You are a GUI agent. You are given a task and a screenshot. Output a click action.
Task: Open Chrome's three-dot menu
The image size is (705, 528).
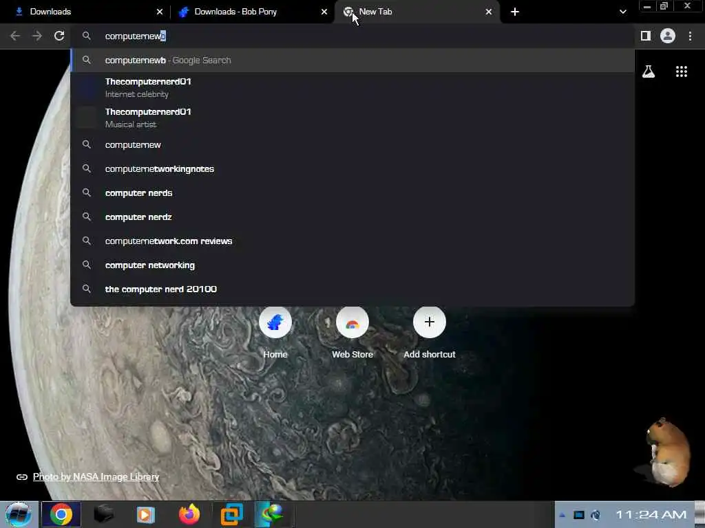[690, 36]
